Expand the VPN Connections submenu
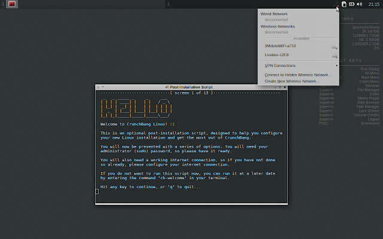Viewport: 383px width, 239px height. tap(299, 66)
